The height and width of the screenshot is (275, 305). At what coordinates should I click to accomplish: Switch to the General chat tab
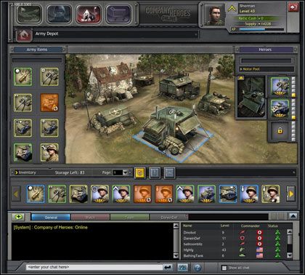coord(51,217)
